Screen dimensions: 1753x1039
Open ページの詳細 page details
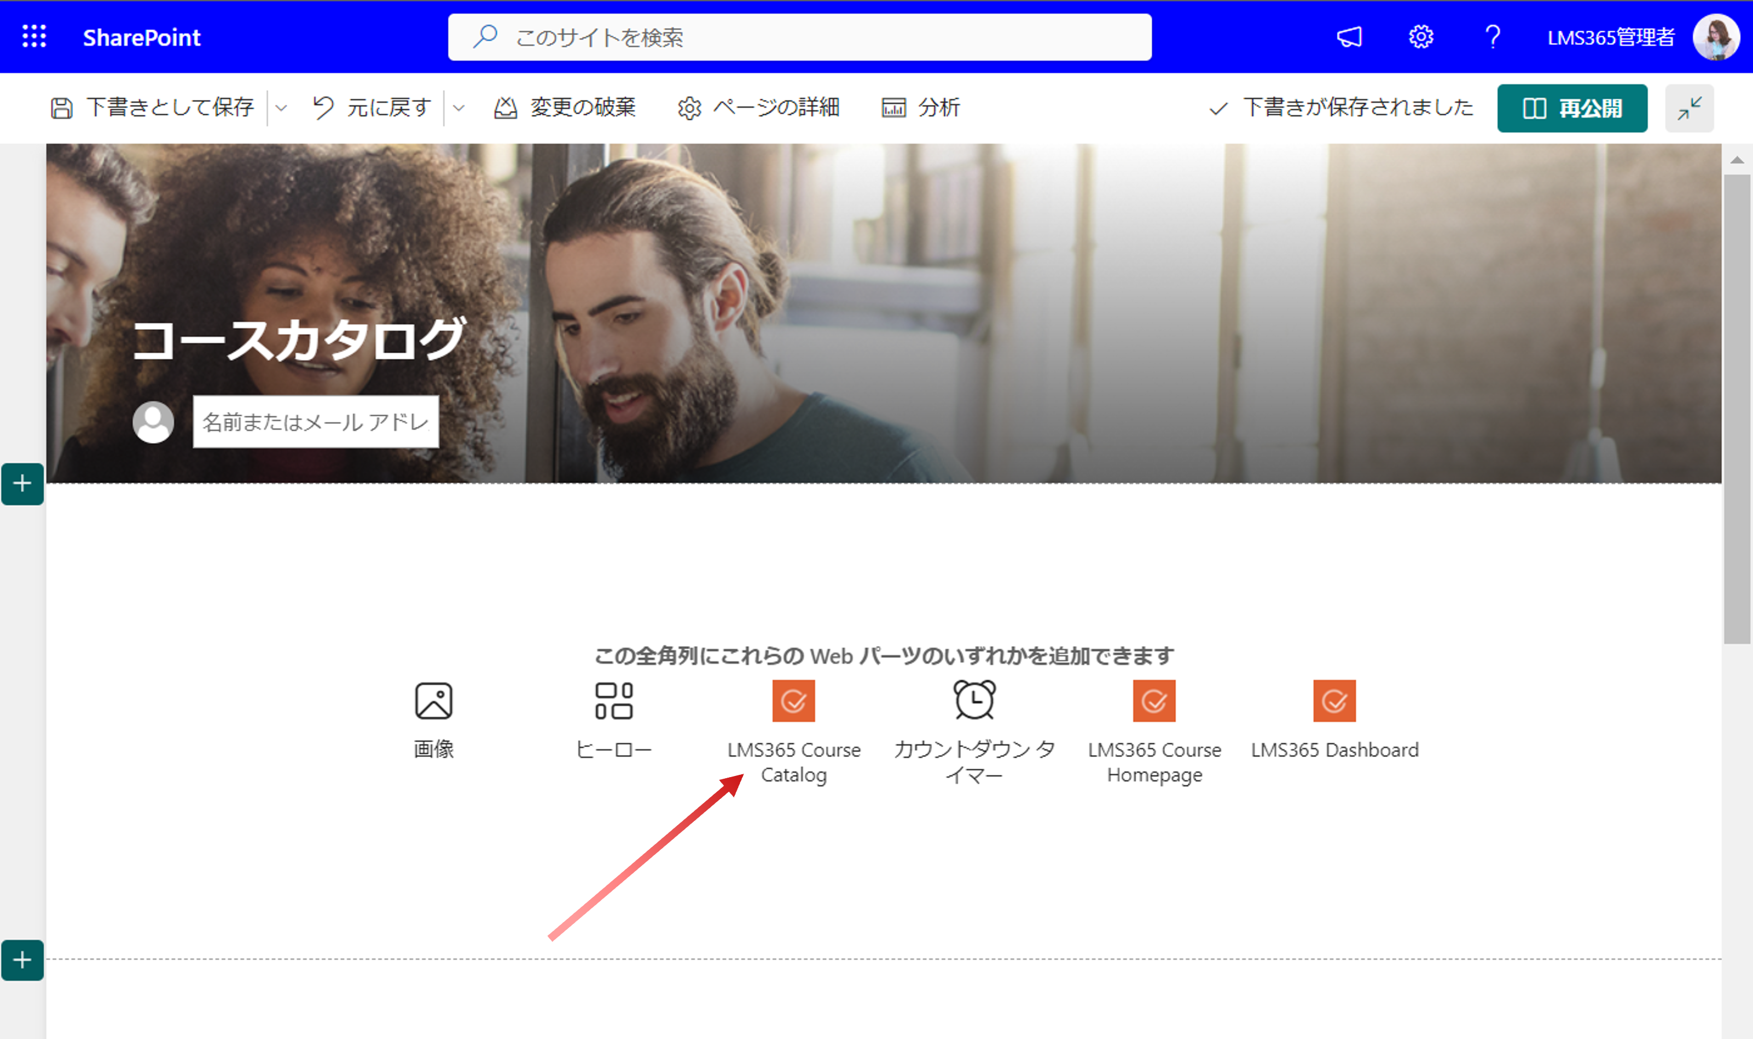pyautogui.click(x=758, y=108)
